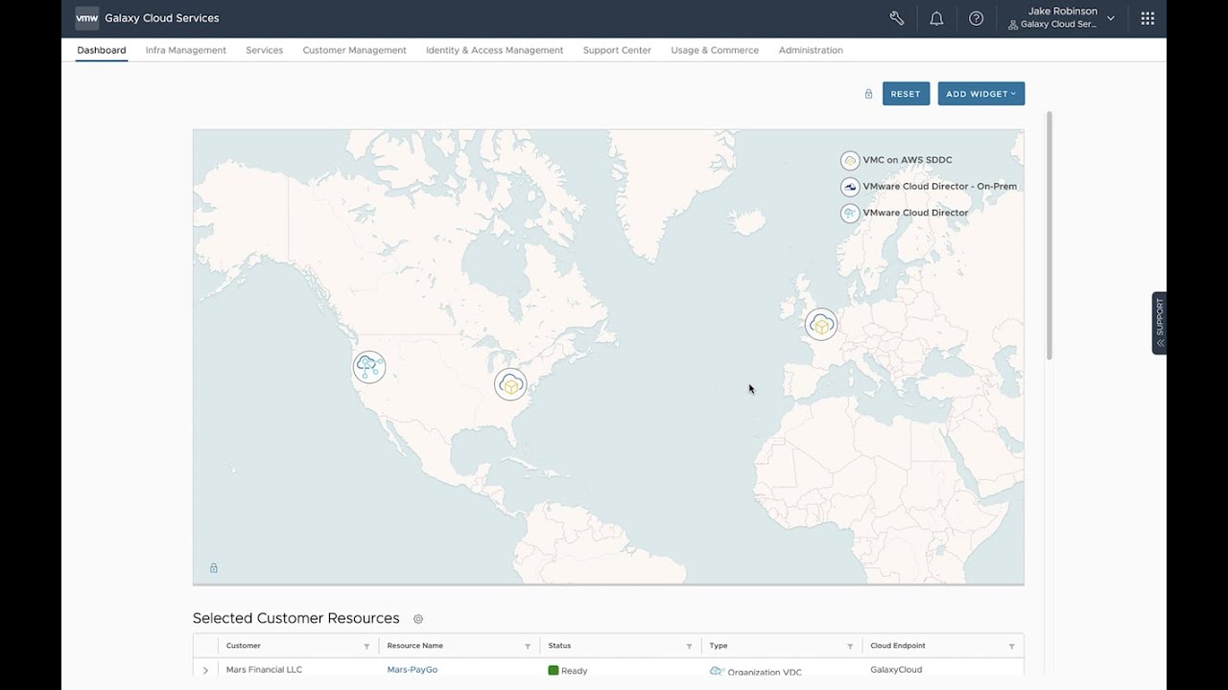Viewport: 1228px width, 690px height.
Task: Click the US east coast SDDC map marker
Action: tap(510, 384)
